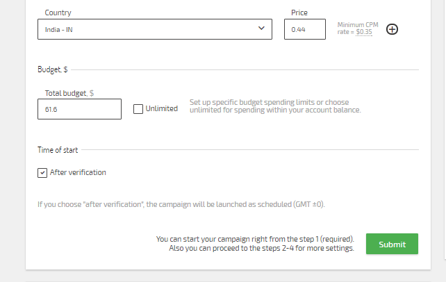Enable the Unlimited budget checkbox

tap(138, 109)
